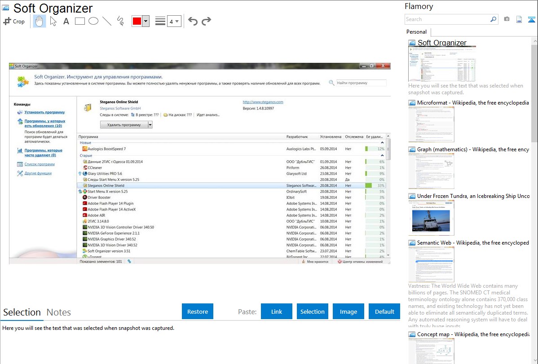The height and width of the screenshot is (364, 538).
Task: Click the Paste Default button
Action: click(384, 311)
